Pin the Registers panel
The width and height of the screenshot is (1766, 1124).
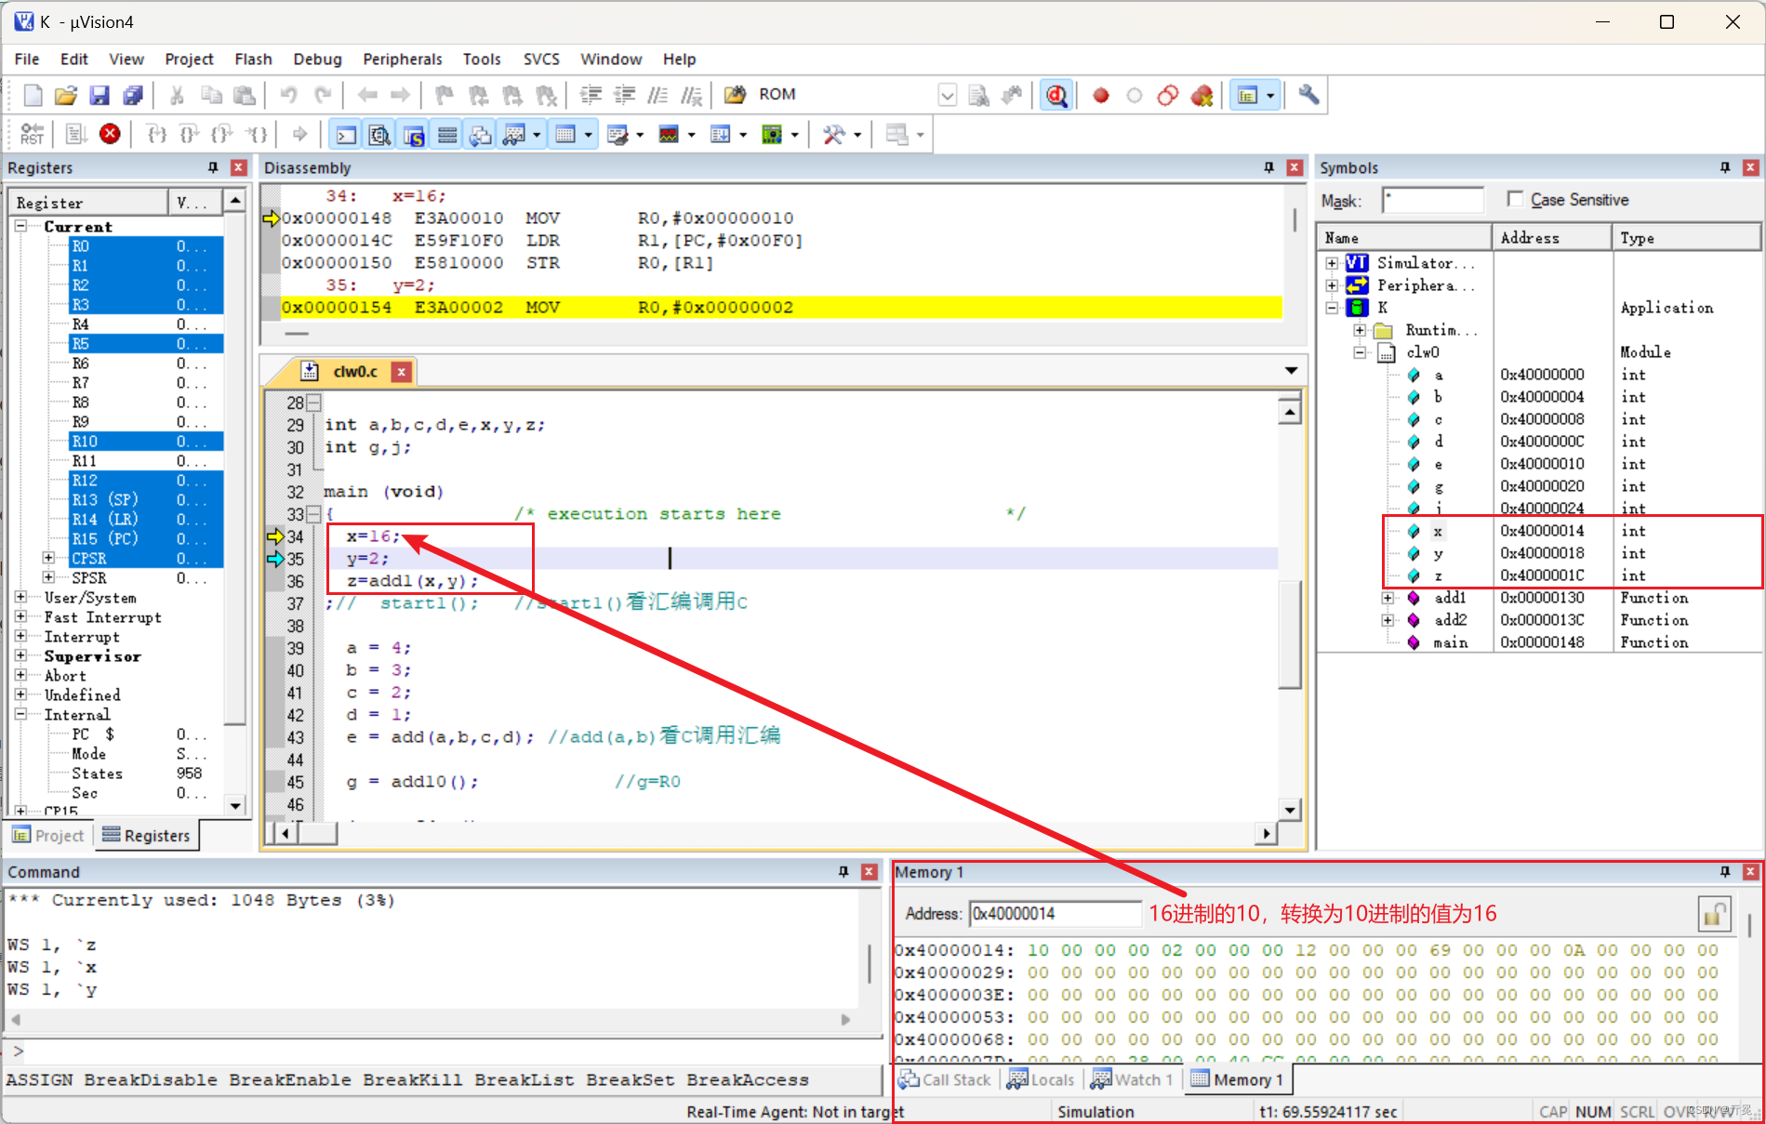pos(213,167)
